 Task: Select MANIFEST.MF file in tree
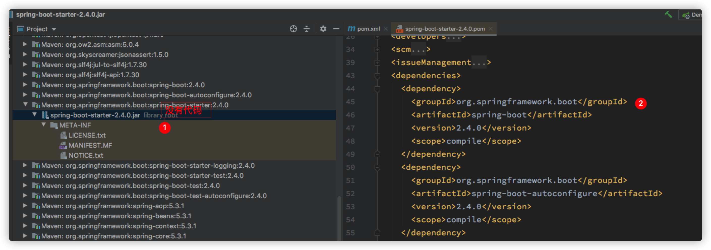pos(90,145)
